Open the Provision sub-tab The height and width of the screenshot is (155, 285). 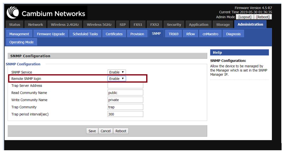click(137, 34)
